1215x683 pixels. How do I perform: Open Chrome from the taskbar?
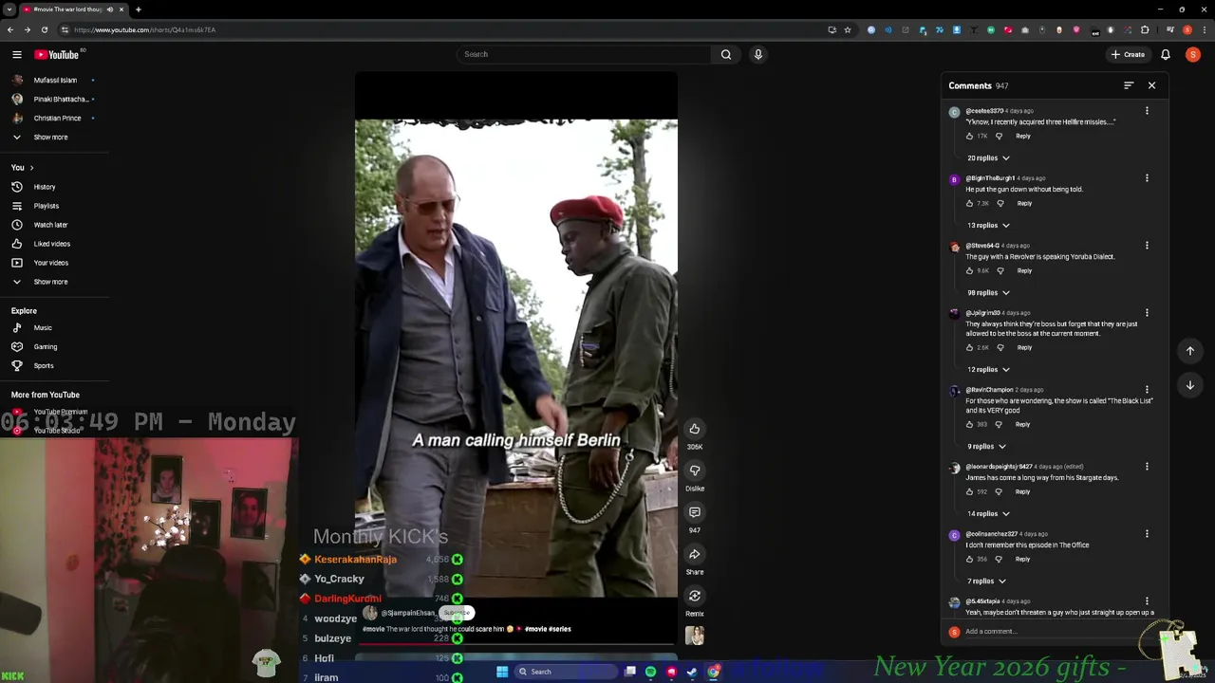(x=713, y=672)
